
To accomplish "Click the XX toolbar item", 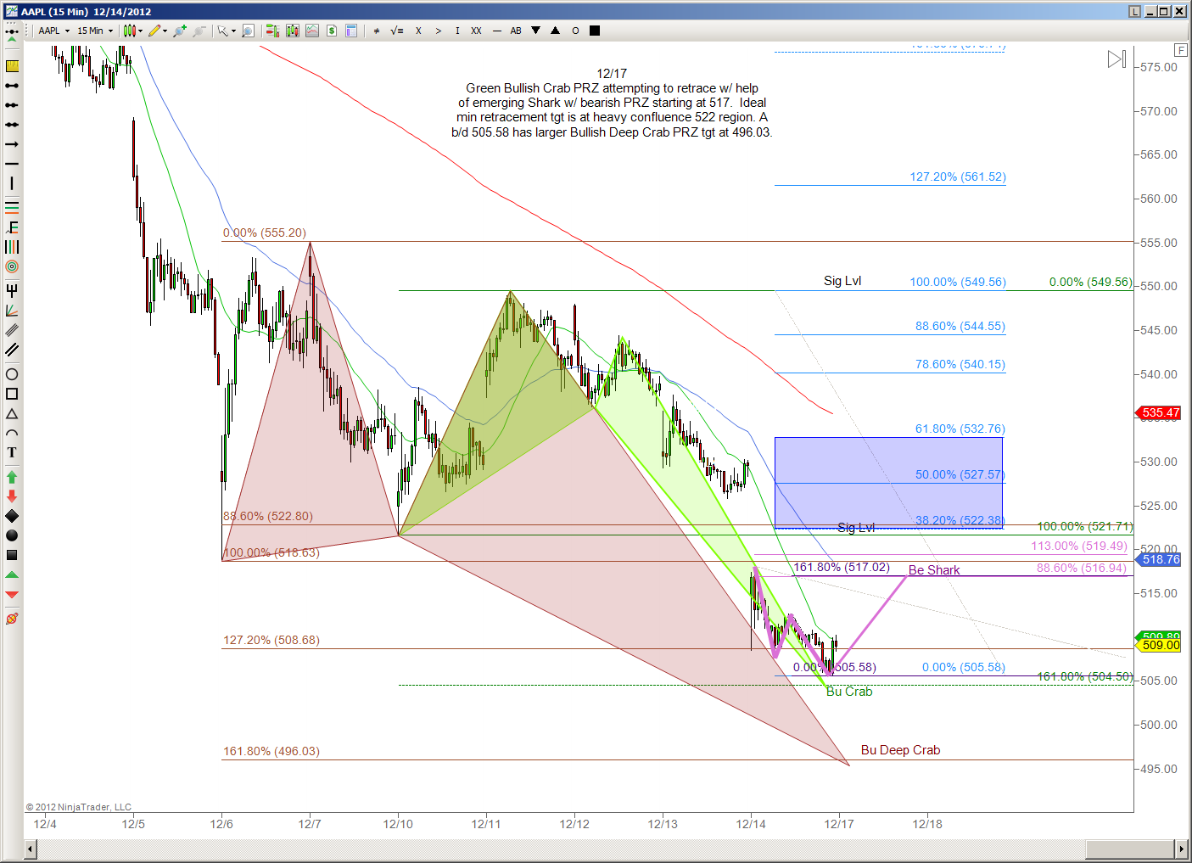I will 476,31.
